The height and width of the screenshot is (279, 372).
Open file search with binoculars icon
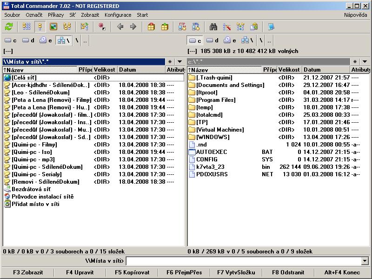click(213, 27)
